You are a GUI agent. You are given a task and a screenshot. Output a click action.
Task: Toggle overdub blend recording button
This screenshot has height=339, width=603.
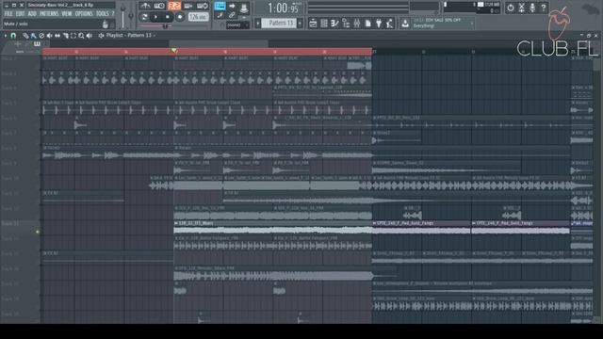(188, 6)
